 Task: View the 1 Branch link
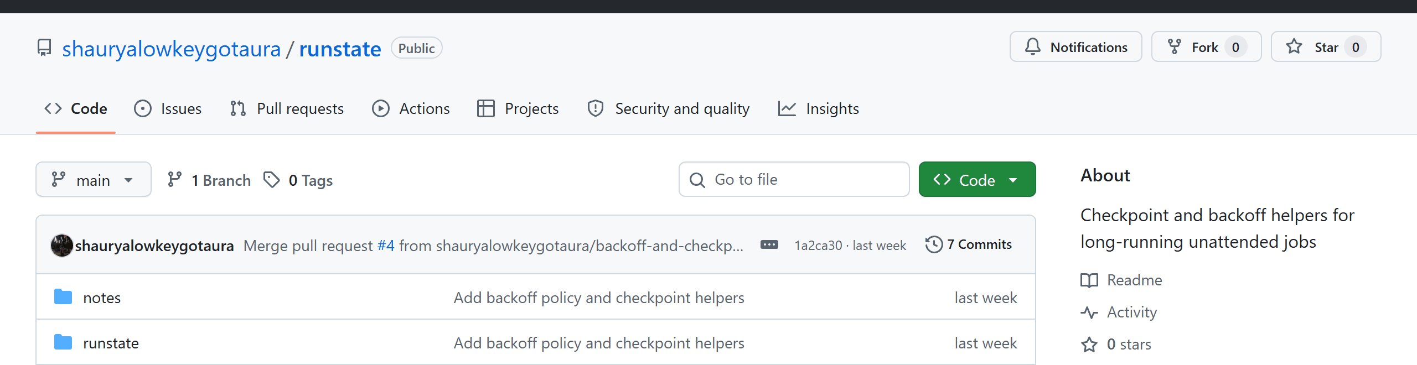[x=209, y=180]
